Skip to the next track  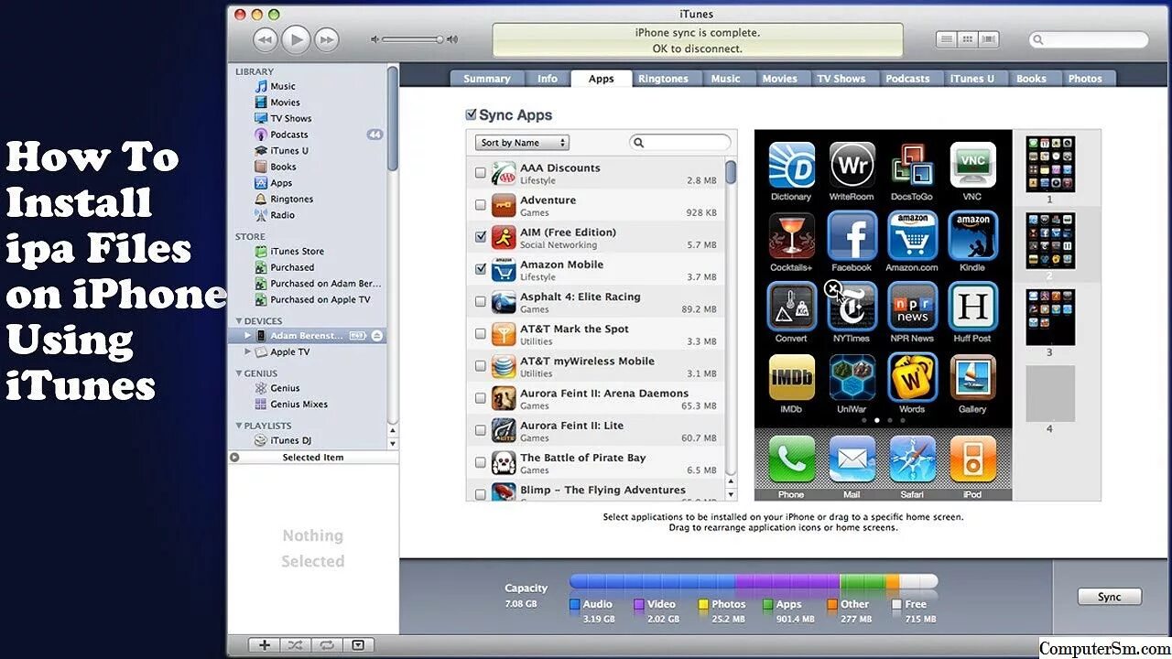click(326, 39)
